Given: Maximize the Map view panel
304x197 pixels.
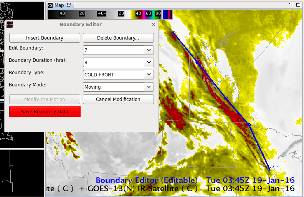Looking at the screenshot, I should [298, 5].
